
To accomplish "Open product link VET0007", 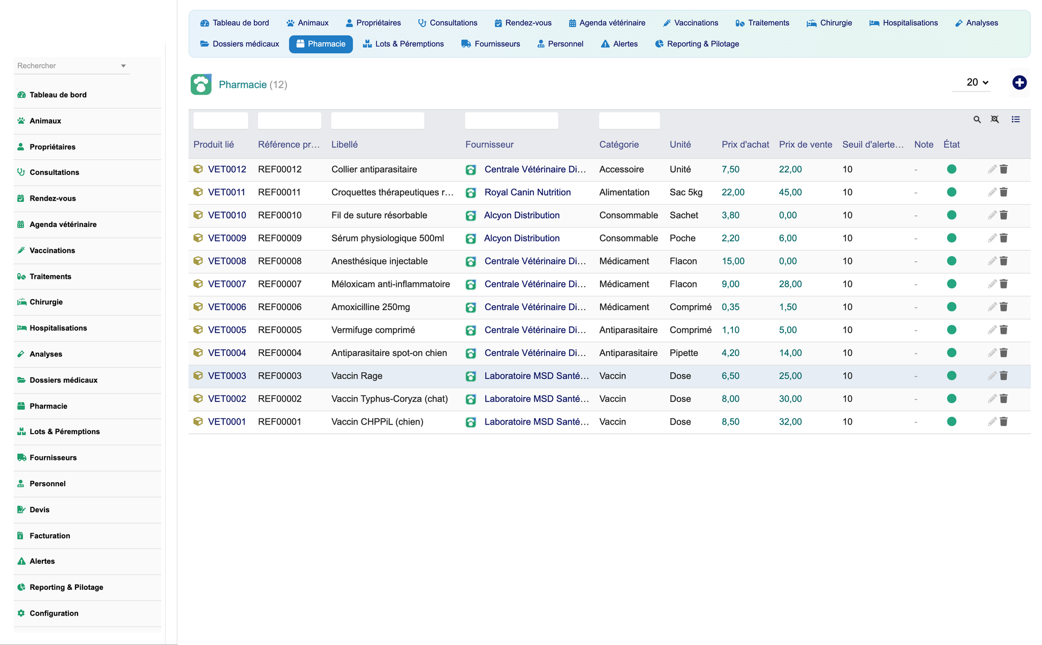I will (x=227, y=284).
